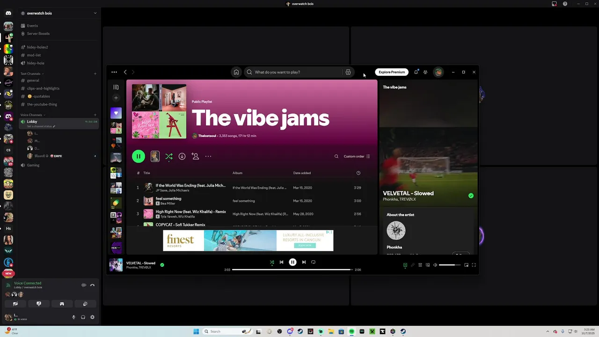Viewport: 599px width, 337px height.
Task: Go to Spotify Home via house icon
Action: (236, 72)
